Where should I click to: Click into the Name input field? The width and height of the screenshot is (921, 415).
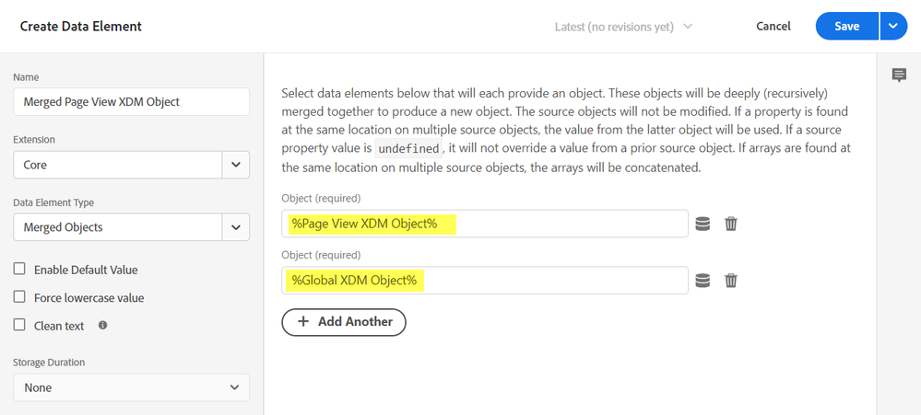pos(131,102)
